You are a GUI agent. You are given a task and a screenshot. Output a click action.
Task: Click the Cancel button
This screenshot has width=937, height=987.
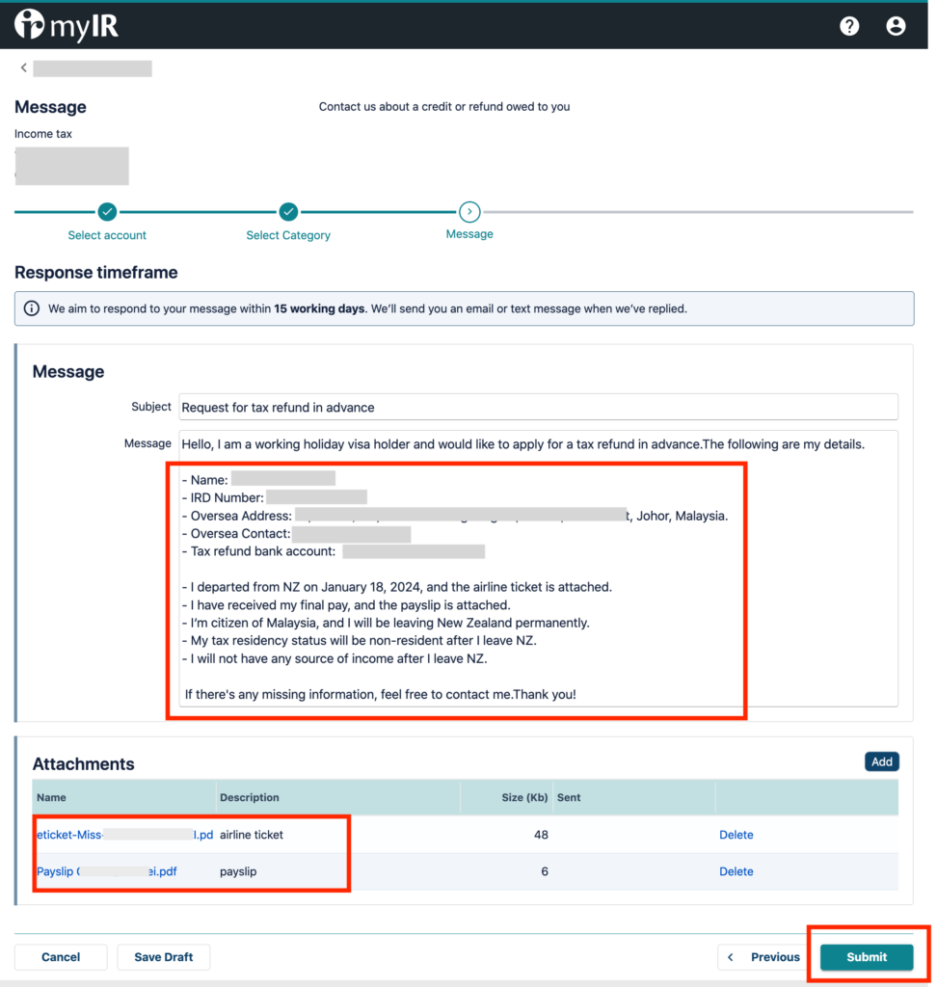click(61, 957)
